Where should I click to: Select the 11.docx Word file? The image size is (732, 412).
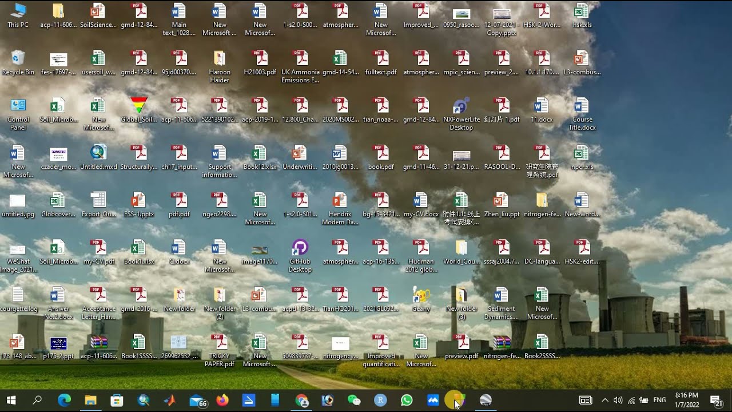(542, 110)
